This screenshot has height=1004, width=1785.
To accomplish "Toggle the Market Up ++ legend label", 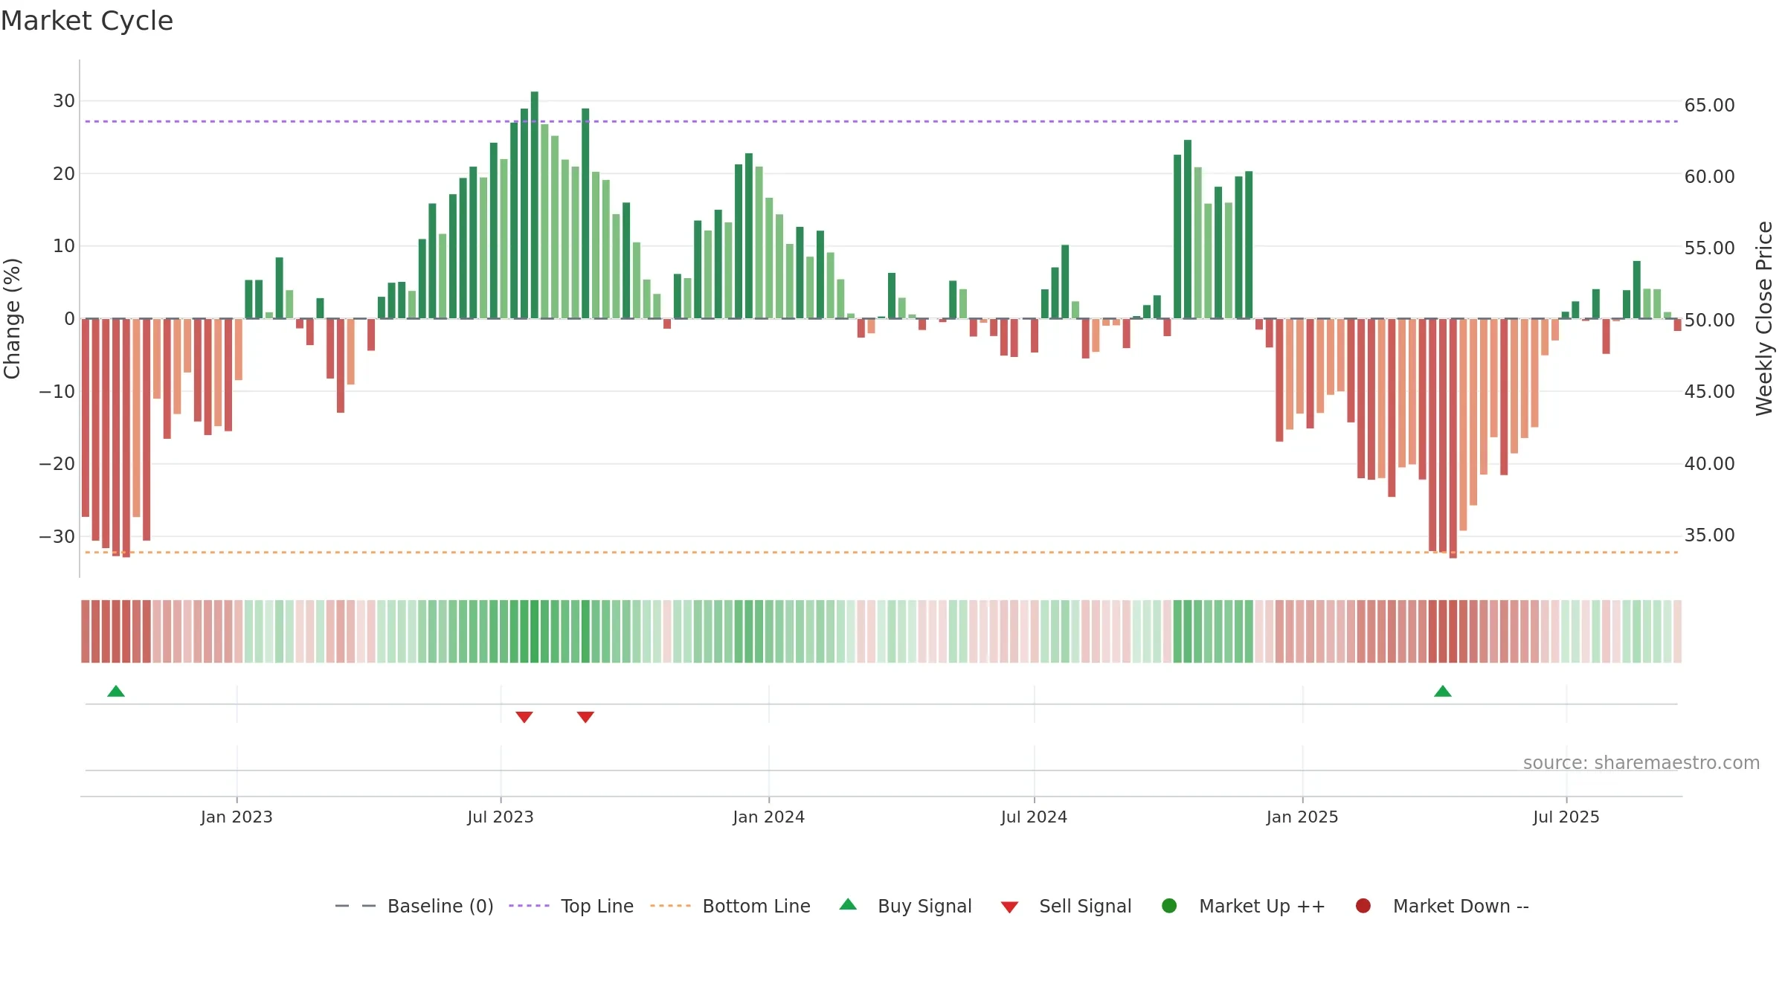I will [x=1262, y=906].
